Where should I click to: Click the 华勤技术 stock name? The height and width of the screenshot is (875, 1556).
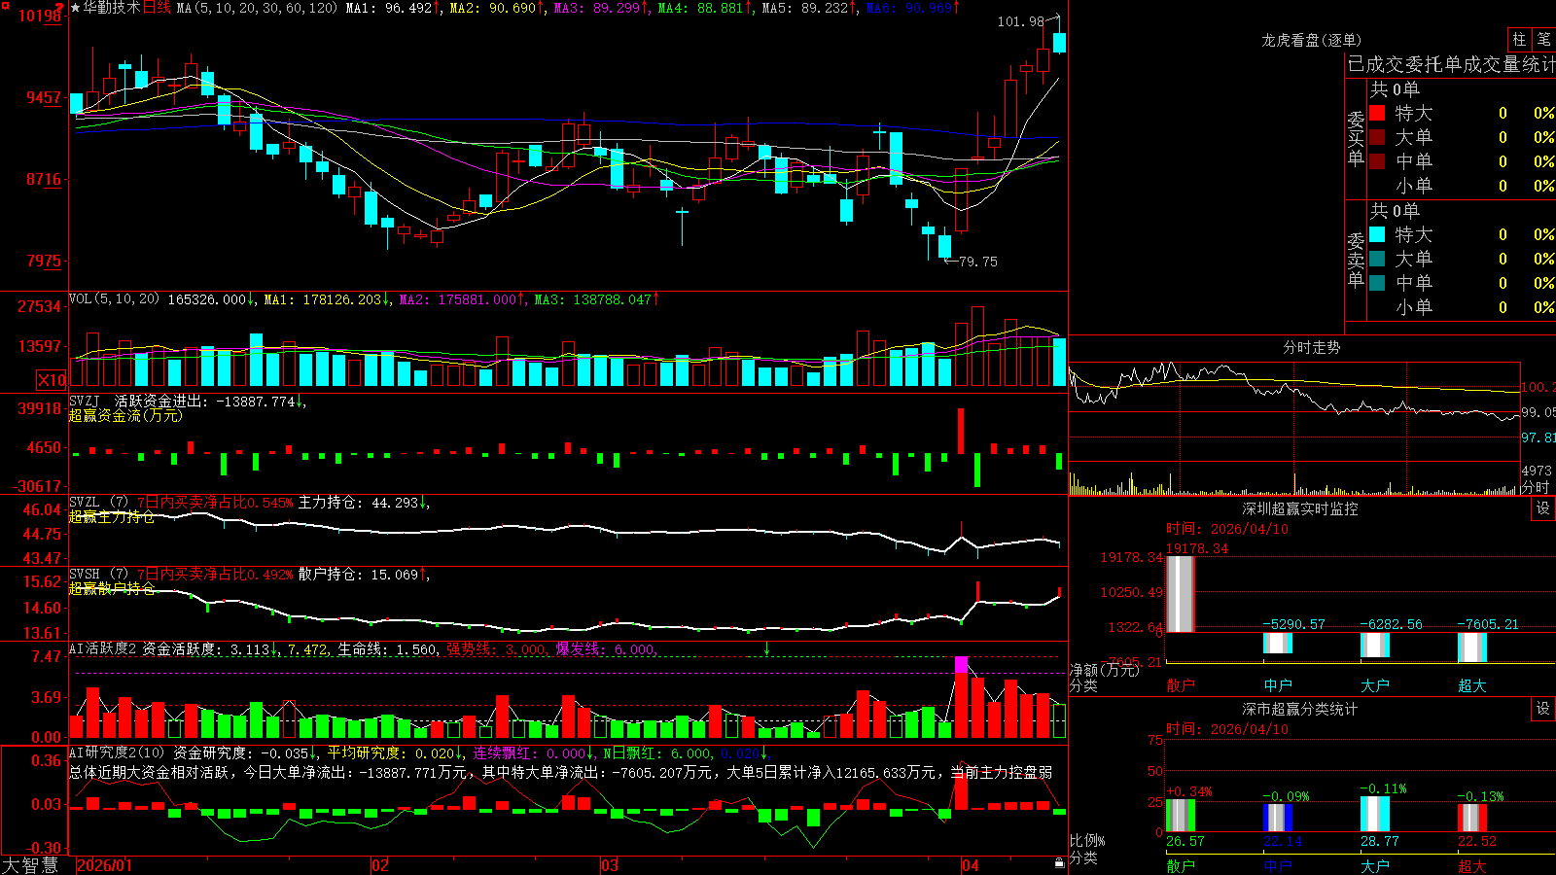112,8
